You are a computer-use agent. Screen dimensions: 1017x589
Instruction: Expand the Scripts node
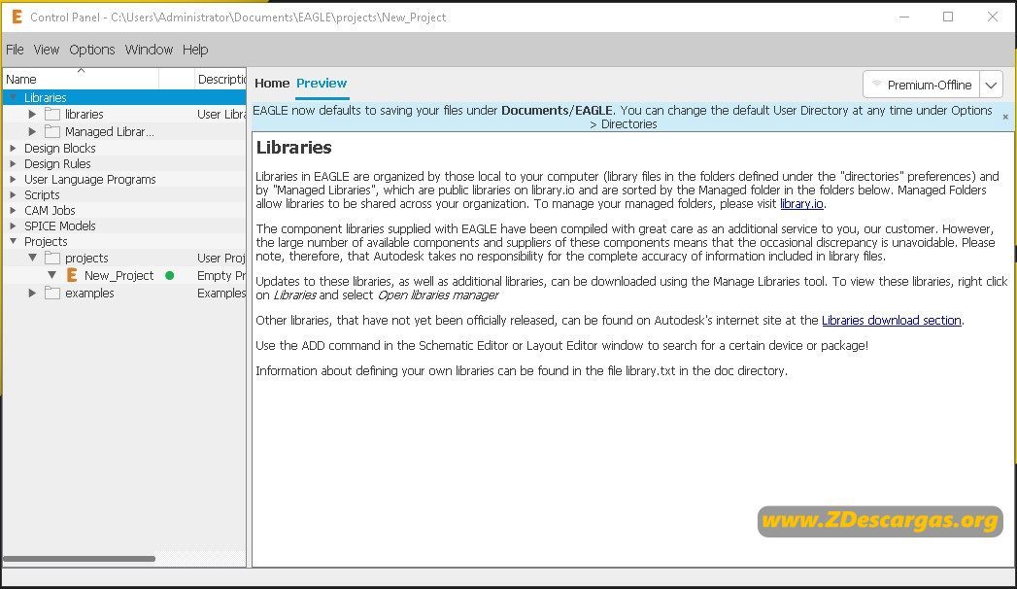13,194
